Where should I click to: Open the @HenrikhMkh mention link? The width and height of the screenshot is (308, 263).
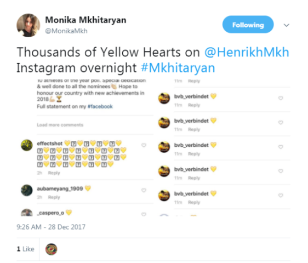coord(247,52)
